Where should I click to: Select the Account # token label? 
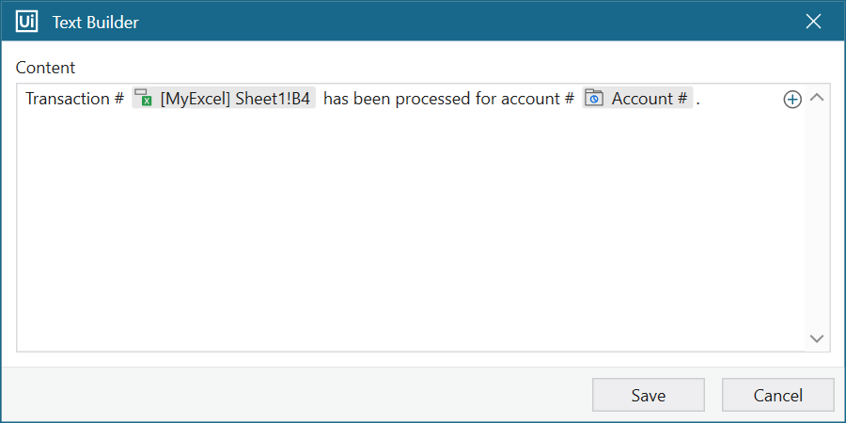(x=650, y=99)
